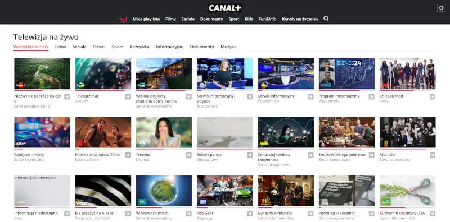The width and height of the screenshot is (450, 222).
Task: Click the rewind icon next to Allo, Allo
Action: coord(433,155)
